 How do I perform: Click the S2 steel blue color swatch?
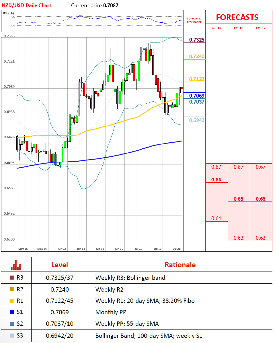(x=12, y=323)
